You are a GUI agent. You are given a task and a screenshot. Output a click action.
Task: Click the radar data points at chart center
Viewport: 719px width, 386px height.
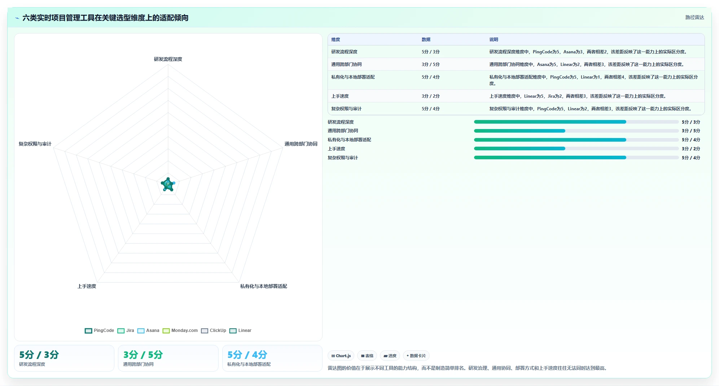[168, 184]
